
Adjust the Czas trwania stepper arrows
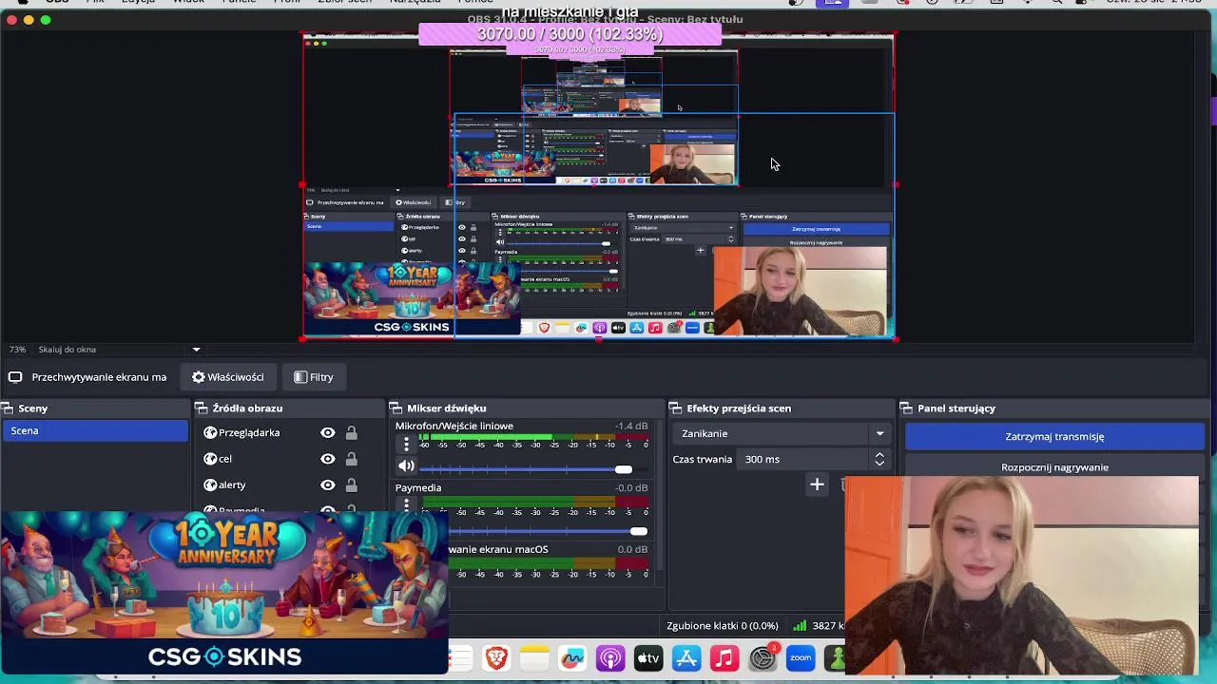coord(879,459)
